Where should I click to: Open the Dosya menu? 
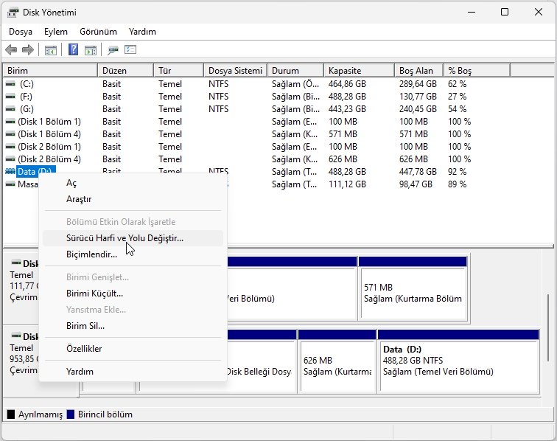[21, 32]
